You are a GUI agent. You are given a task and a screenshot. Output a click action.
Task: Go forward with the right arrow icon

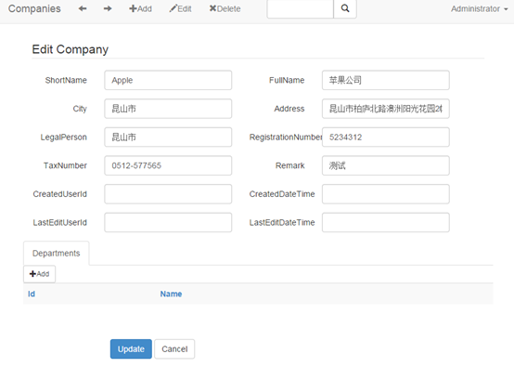(x=108, y=8)
